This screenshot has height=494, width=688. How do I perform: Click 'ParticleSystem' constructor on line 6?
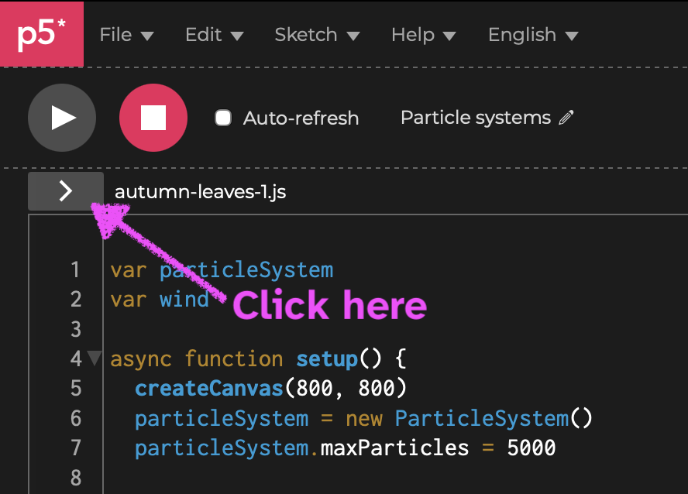pyautogui.click(x=482, y=418)
